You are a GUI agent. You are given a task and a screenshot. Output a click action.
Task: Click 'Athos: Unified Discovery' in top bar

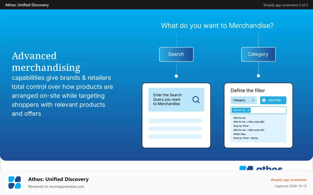click(27, 5)
